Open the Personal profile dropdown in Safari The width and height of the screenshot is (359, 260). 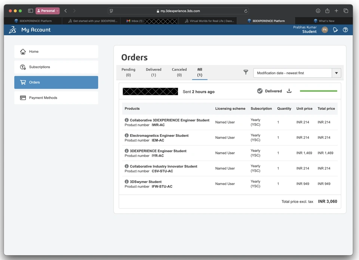(47, 11)
